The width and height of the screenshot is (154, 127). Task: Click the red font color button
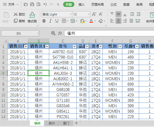pos(91,21)
